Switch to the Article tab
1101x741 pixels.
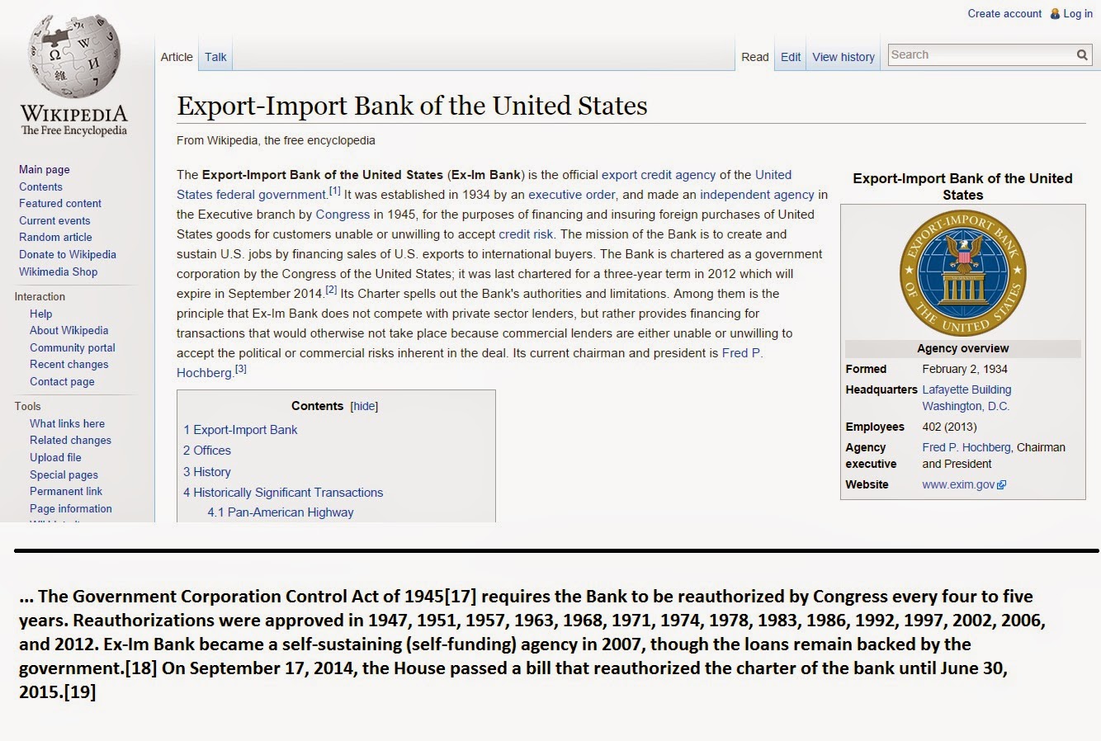(x=177, y=57)
